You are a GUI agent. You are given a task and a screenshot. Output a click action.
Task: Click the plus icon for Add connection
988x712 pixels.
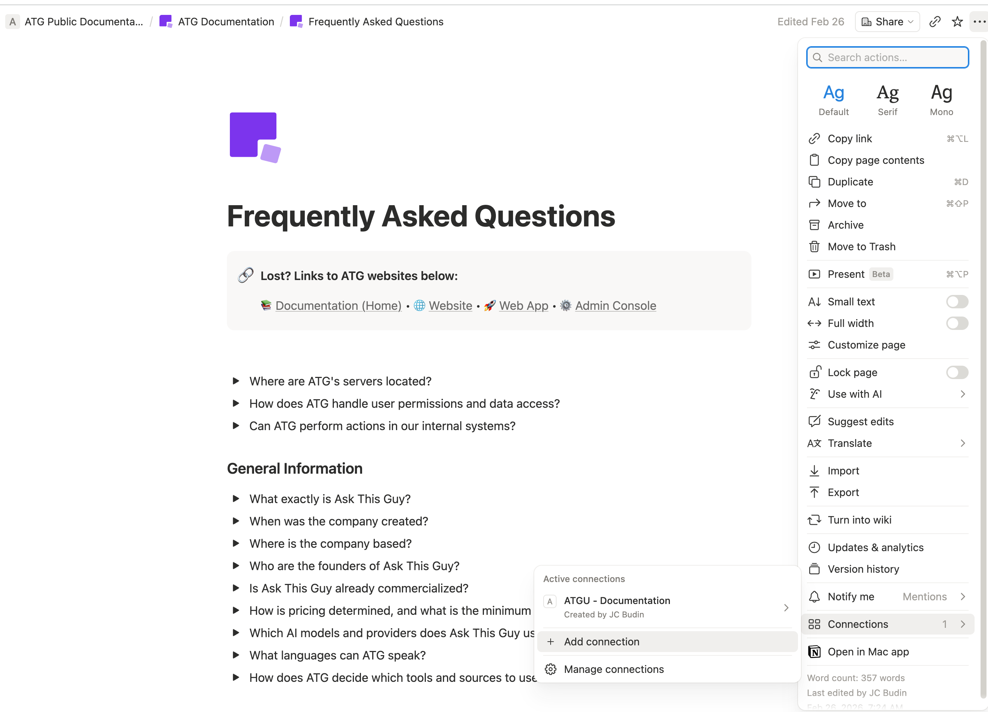[x=551, y=642]
